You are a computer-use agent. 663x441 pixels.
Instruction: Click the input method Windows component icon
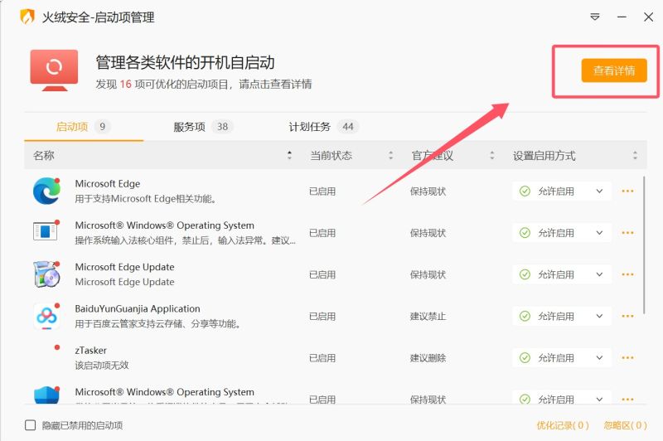point(46,231)
